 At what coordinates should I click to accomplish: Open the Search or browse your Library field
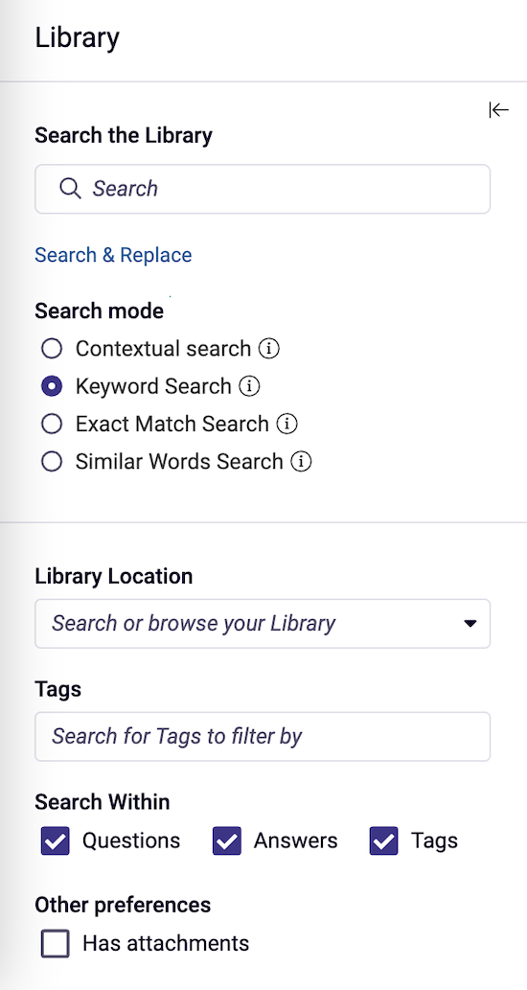(x=263, y=624)
